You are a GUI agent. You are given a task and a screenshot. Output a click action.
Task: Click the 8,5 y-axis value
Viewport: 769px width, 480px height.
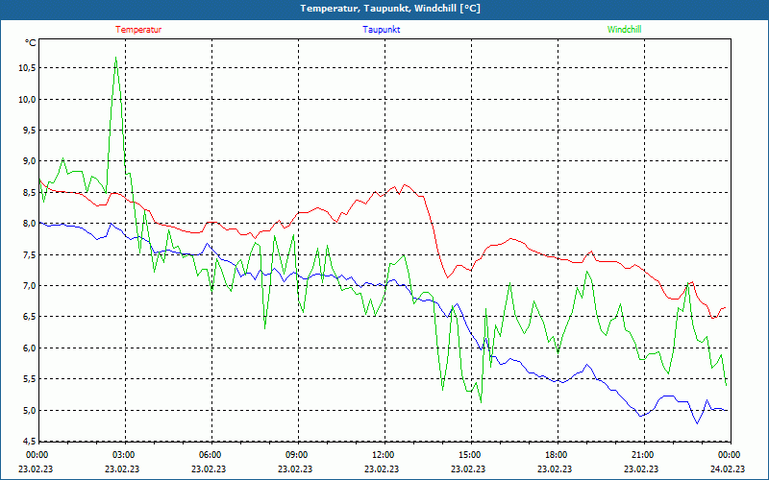click(29, 193)
